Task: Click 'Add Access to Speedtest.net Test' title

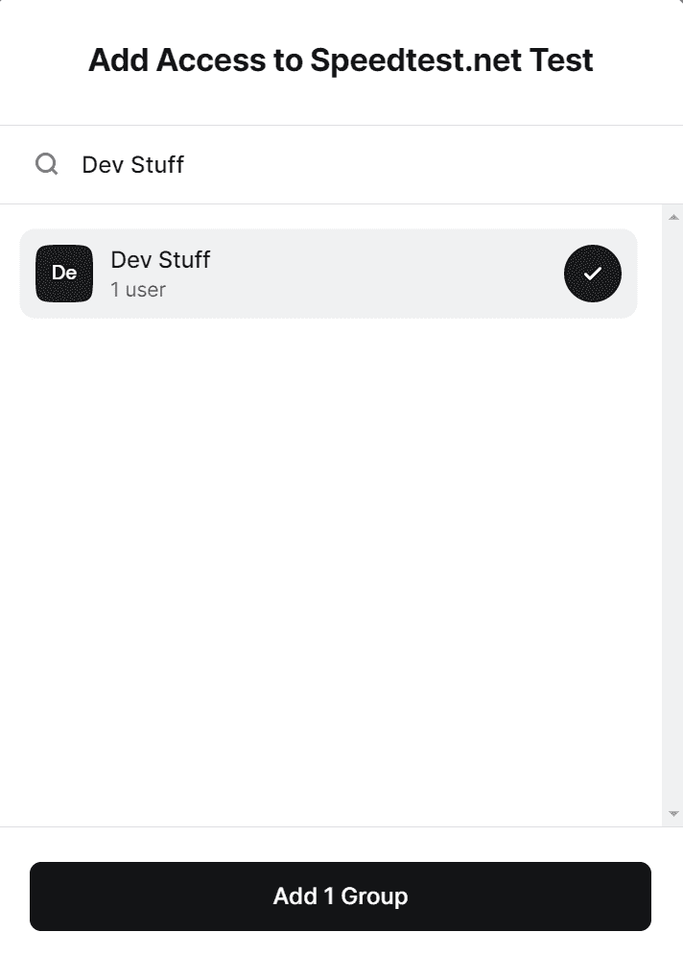Action: coord(341,60)
